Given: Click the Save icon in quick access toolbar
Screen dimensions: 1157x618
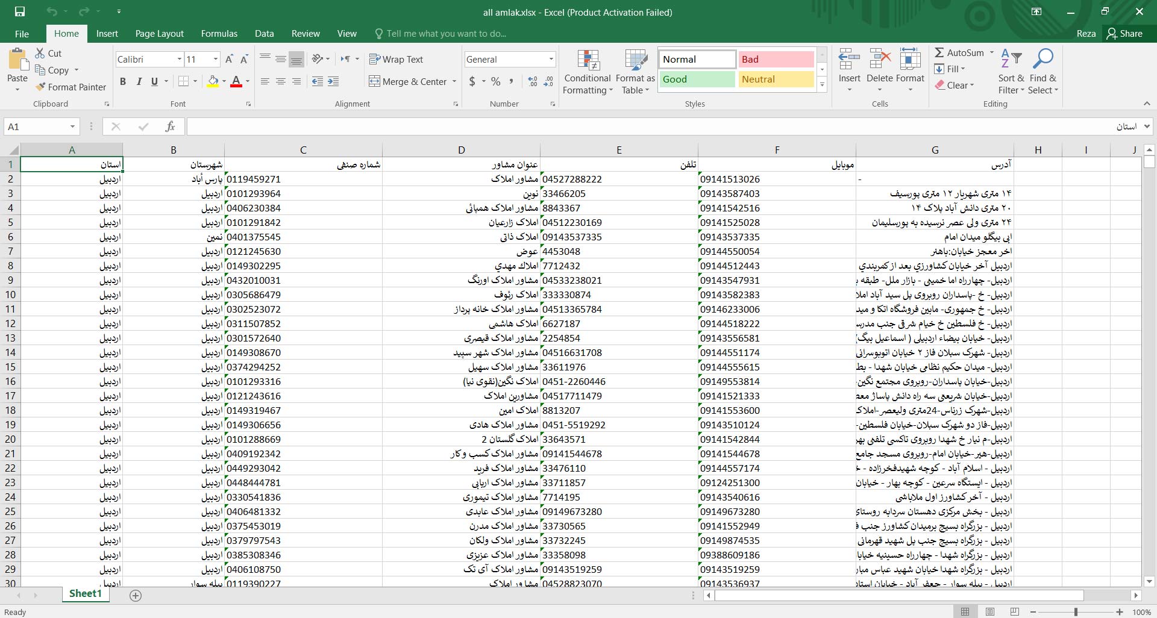Looking at the screenshot, I should click(19, 11).
